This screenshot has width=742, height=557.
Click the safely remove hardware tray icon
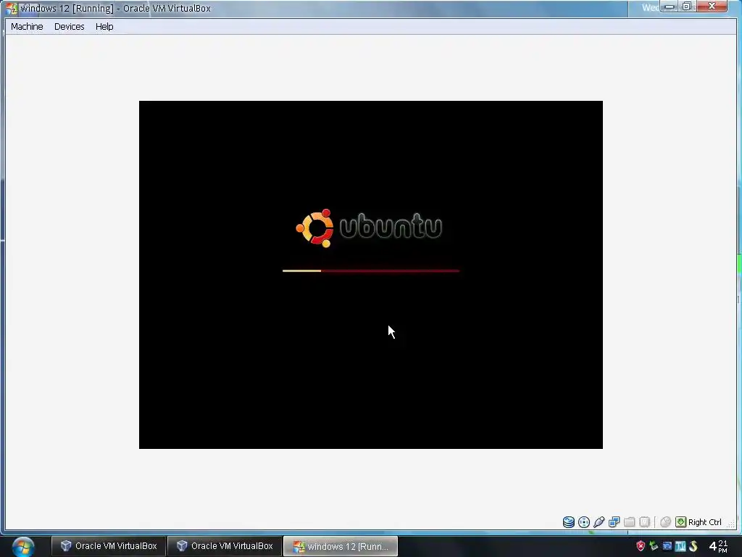(x=654, y=546)
